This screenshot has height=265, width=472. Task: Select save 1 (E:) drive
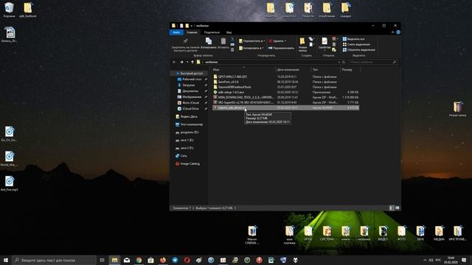(187, 140)
